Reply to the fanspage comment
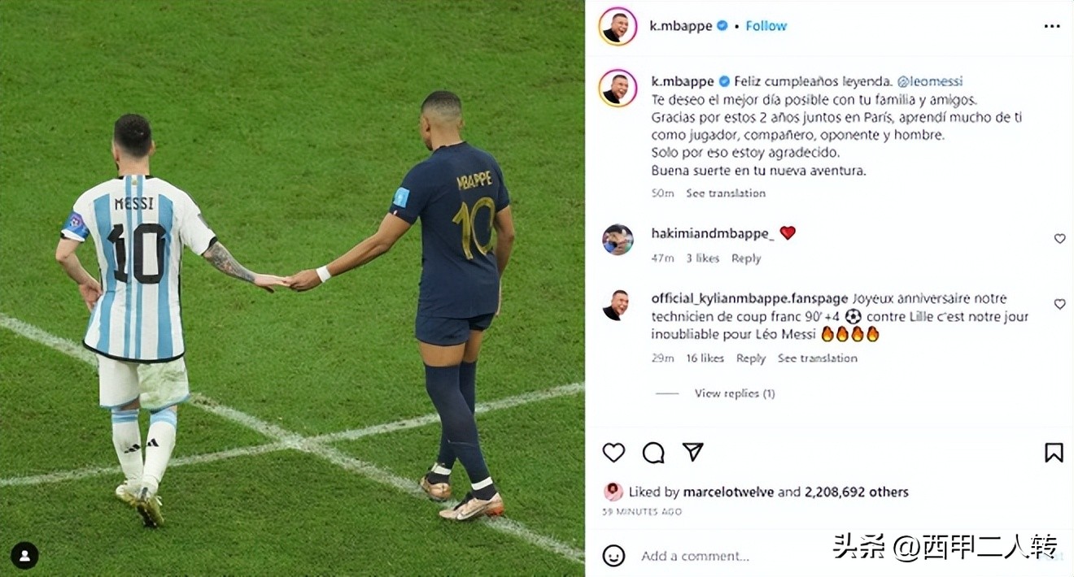Screen dimensions: 1074x577 (x=751, y=358)
